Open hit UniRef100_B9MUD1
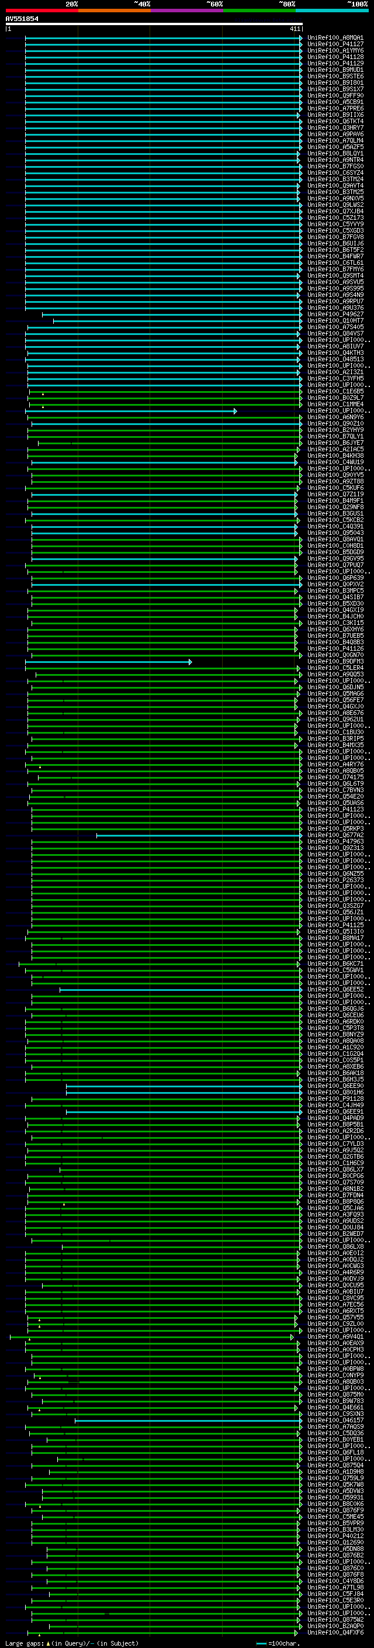The width and height of the screenshot is (374, 1648). tap(335, 70)
